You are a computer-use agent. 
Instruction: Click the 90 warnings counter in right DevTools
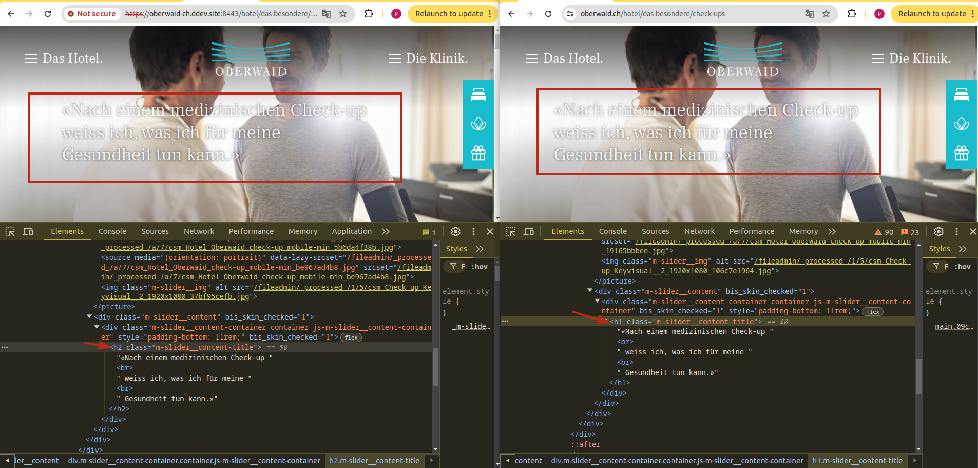[x=884, y=232]
